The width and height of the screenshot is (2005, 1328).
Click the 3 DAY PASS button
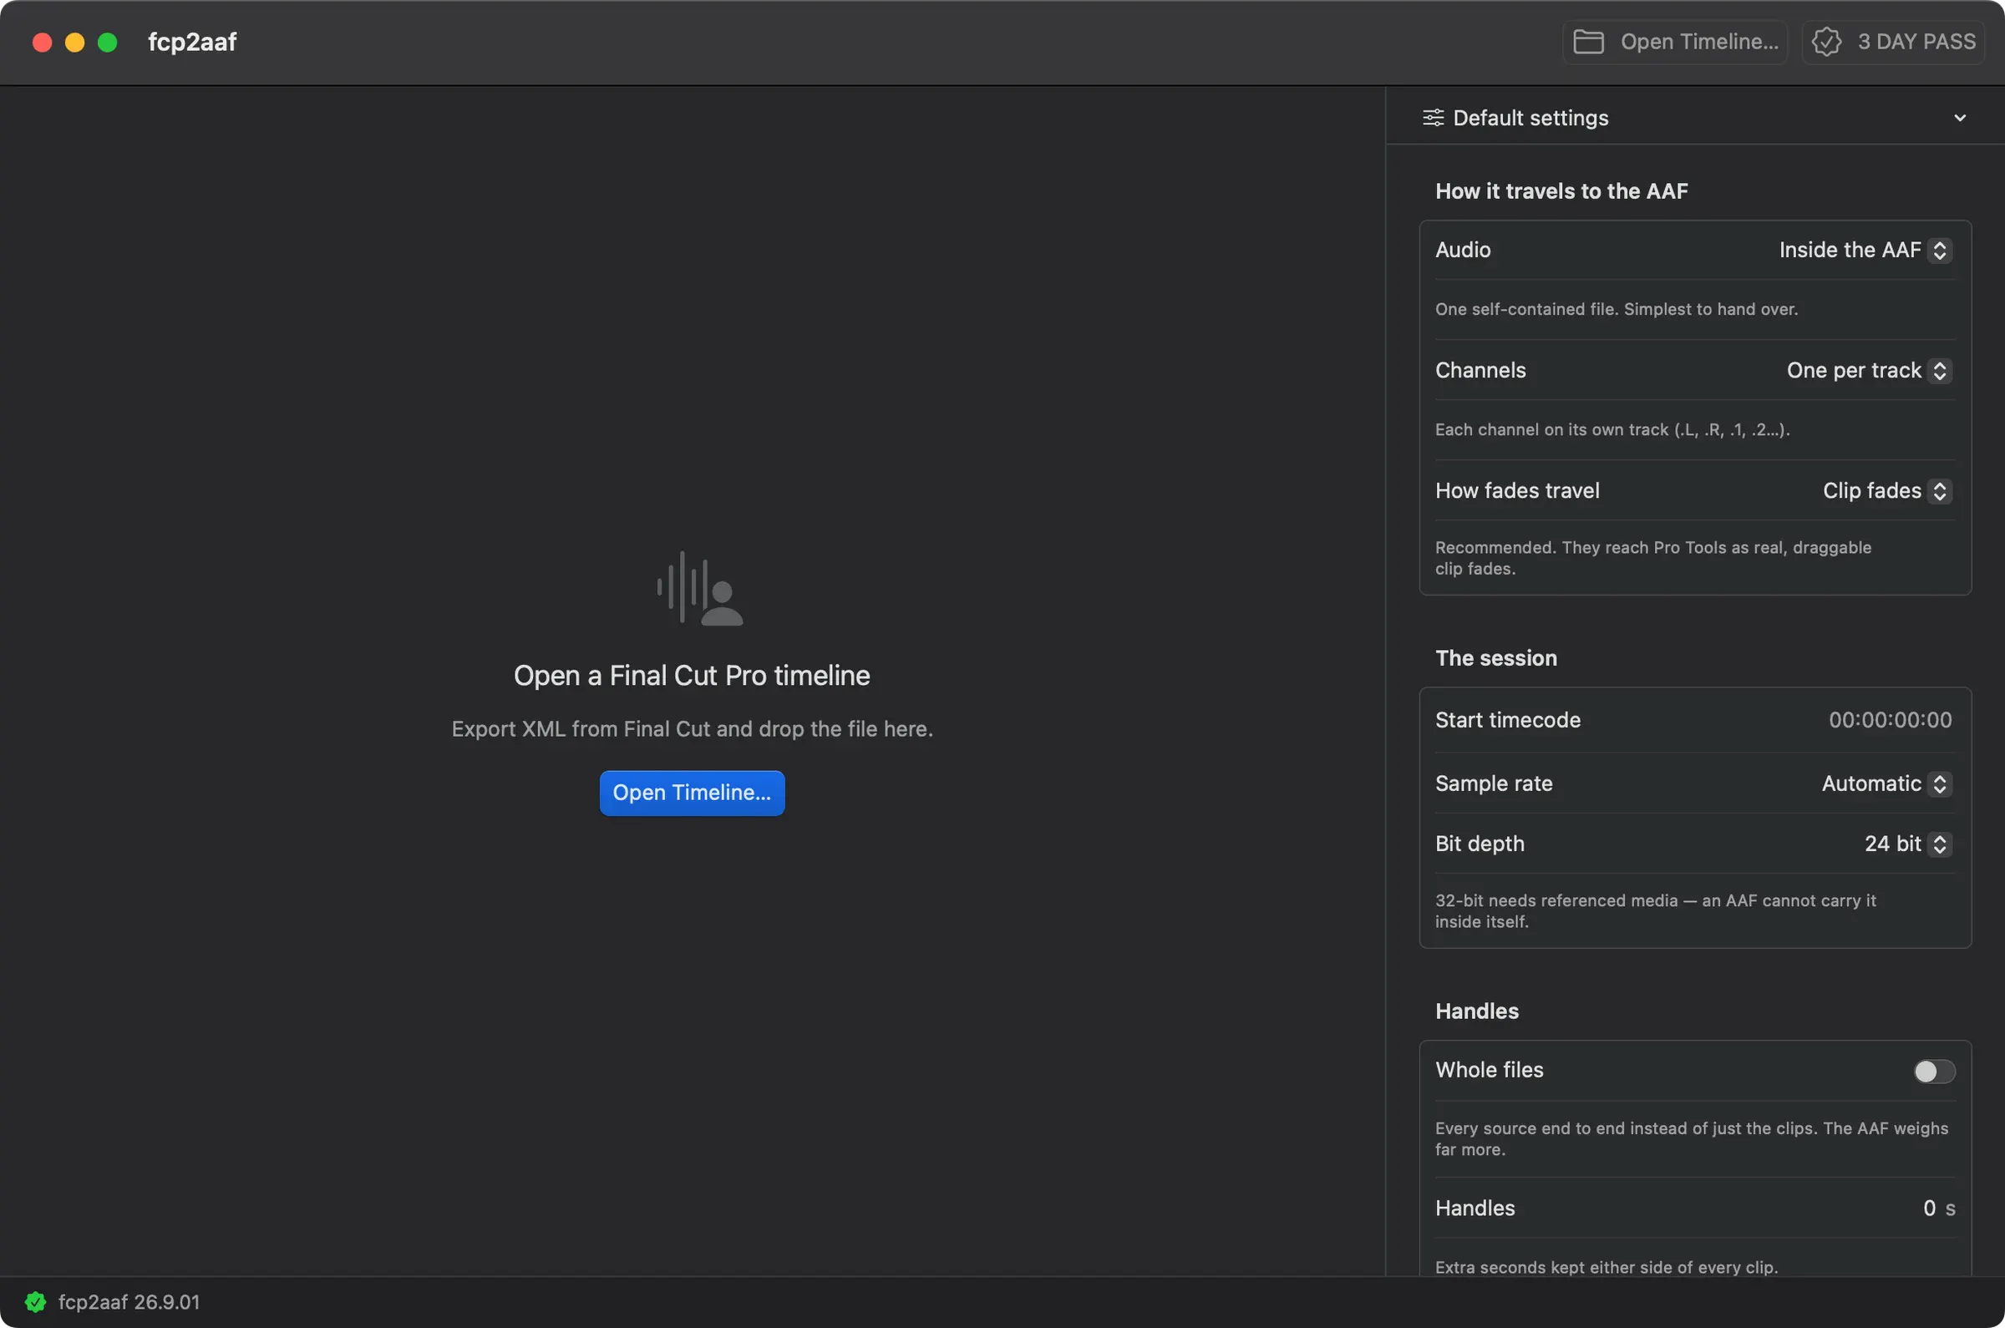pyautogui.click(x=1893, y=42)
